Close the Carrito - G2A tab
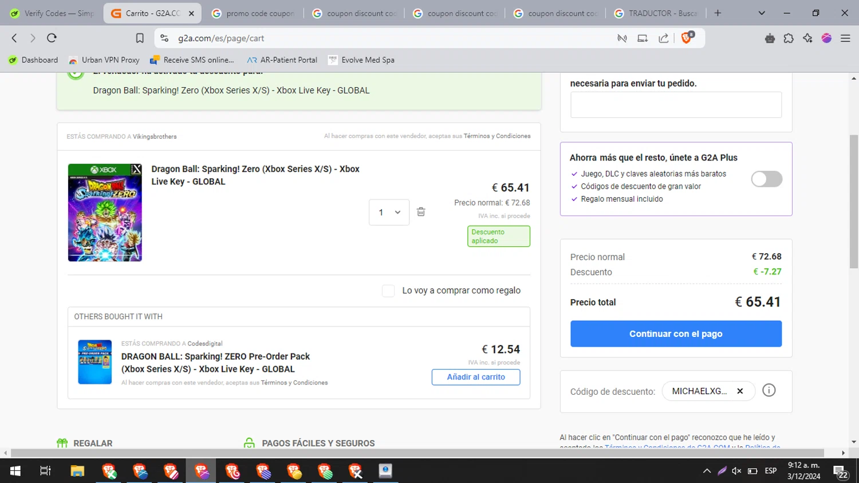This screenshot has width=859, height=483. (x=191, y=13)
